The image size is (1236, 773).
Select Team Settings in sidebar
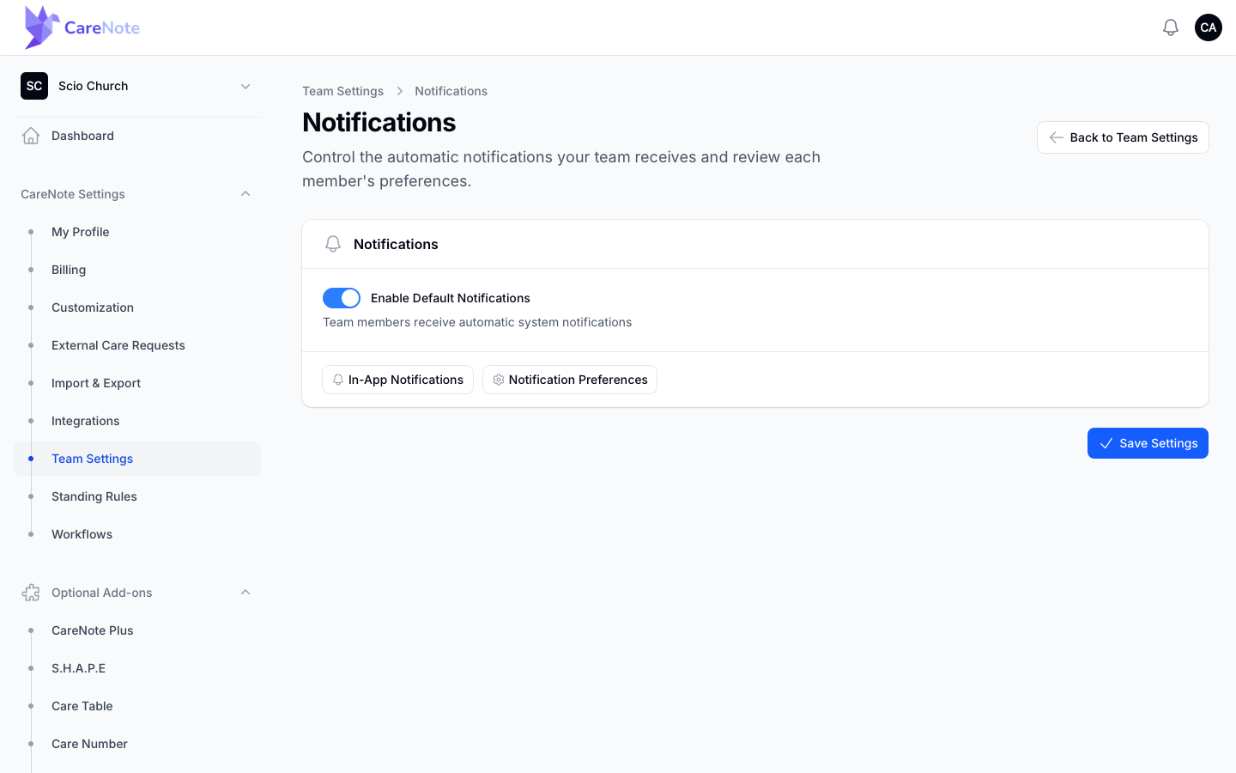[137, 459]
